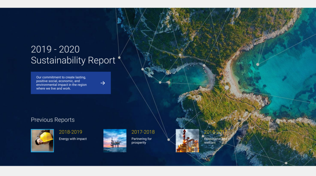Click the Responsive and resiliant subtitle
Image resolution: width=316 pixels, height=176 pixels.
pyautogui.click(x=215, y=141)
